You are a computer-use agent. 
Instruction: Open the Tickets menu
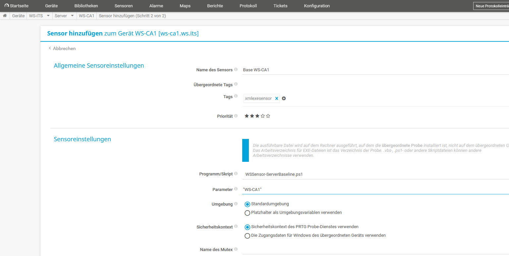280,6
